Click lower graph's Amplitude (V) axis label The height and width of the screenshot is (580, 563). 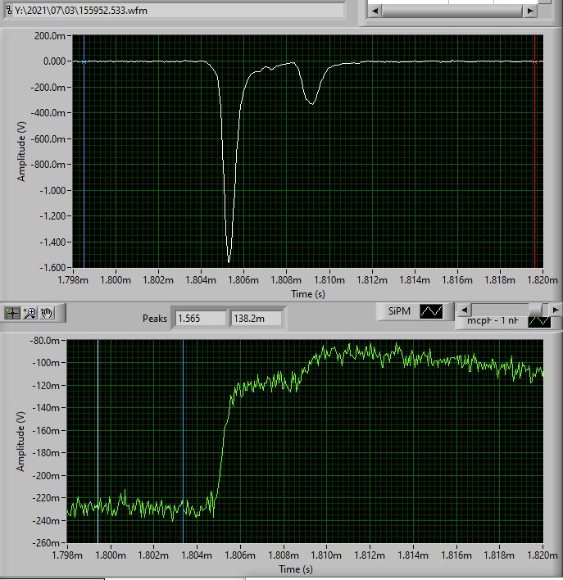(x=20, y=441)
